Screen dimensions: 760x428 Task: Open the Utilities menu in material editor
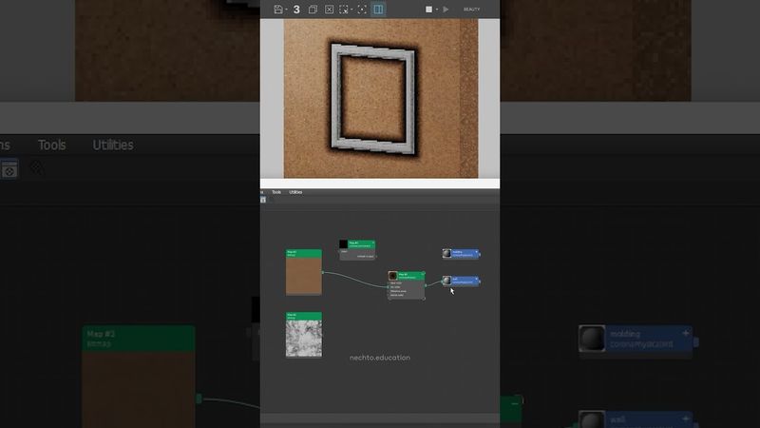click(x=295, y=192)
